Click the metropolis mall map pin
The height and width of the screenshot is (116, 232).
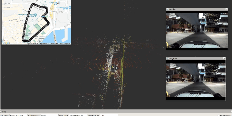[70, 7]
